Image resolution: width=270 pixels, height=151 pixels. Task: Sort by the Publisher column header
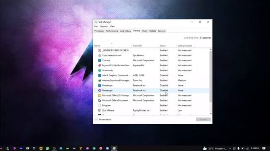pyautogui.click(x=145, y=46)
